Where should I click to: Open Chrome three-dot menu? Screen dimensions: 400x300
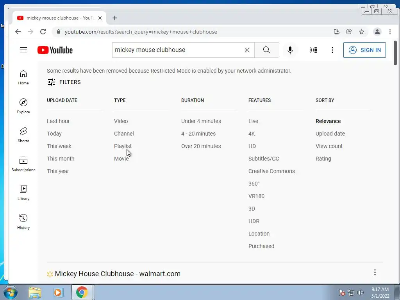click(390, 32)
